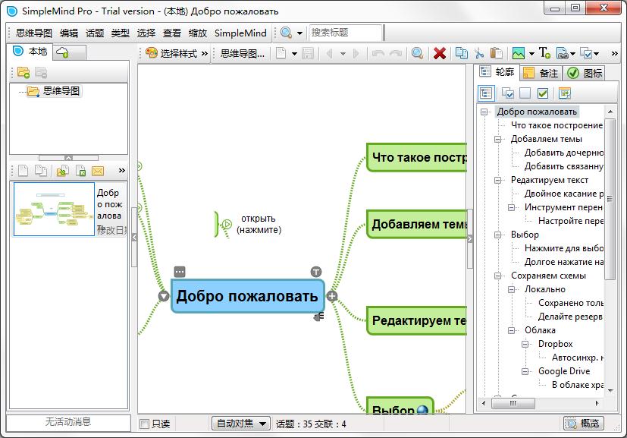Click the scissors cut icon

(478, 53)
